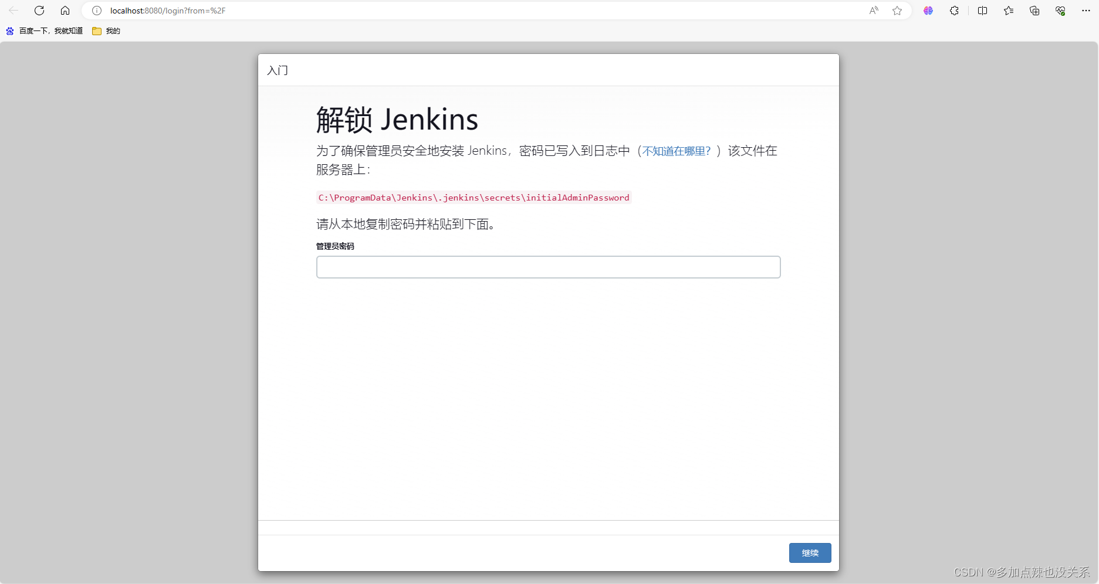The width and height of the screenshot is (1099, 584).
Task: Add this page to favorites with star icon
Action: pyautogui.click(x=897, y=11)
